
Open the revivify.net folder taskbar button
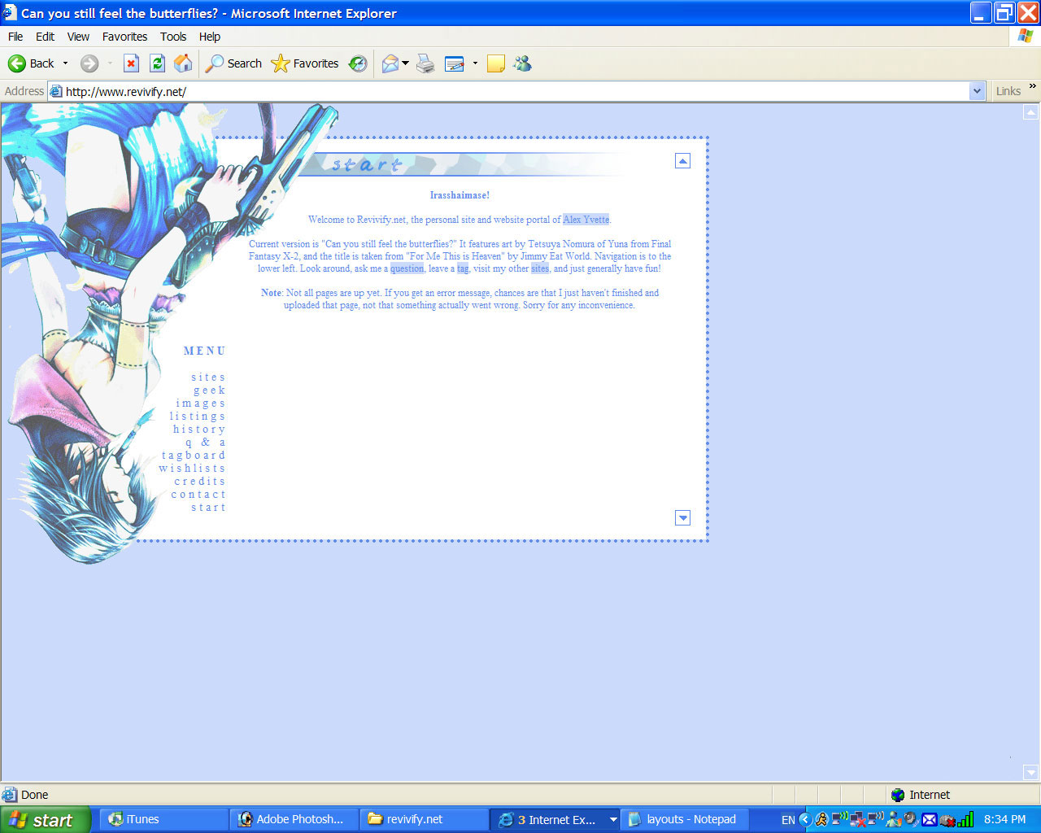pyautogui.click(x=423, y=820)
